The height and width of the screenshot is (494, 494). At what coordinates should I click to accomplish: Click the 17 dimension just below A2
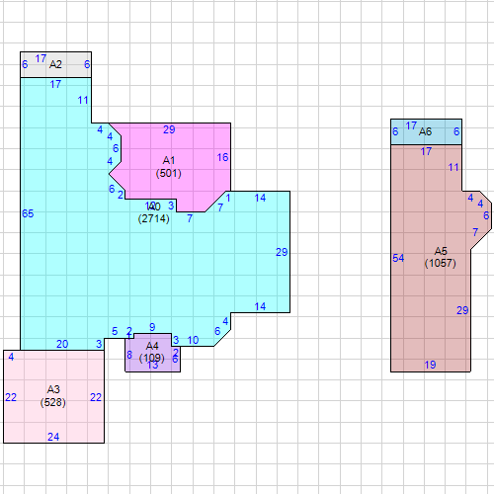click(55, 84)
